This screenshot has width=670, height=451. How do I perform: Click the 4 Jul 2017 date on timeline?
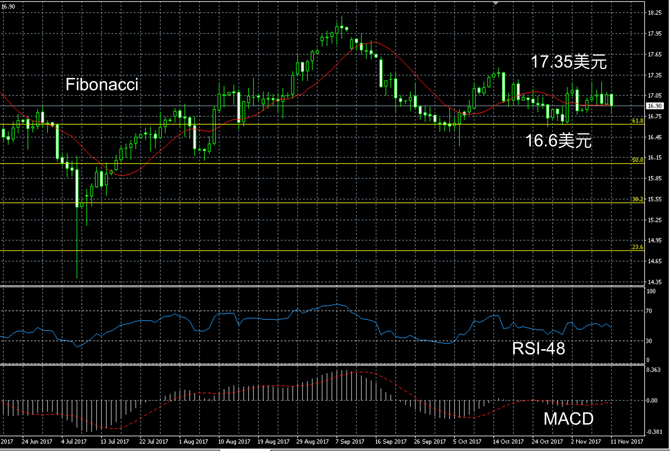click(74, 441)
